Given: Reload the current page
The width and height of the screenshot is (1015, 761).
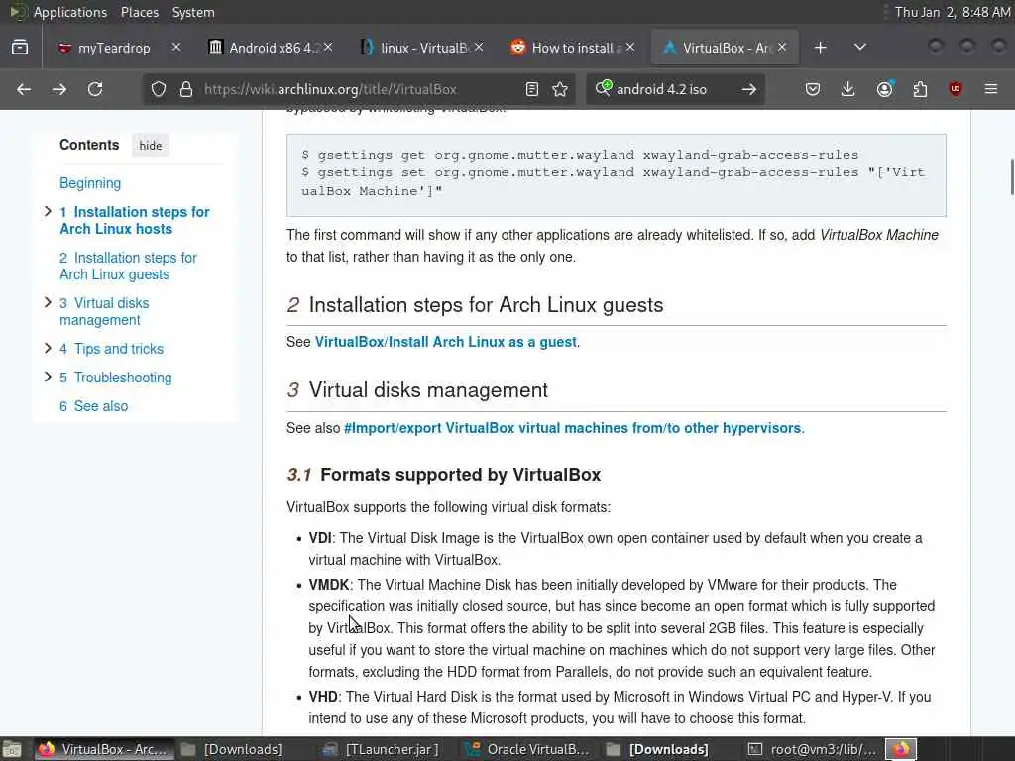Looking at the screenshot, I should 95,89.
